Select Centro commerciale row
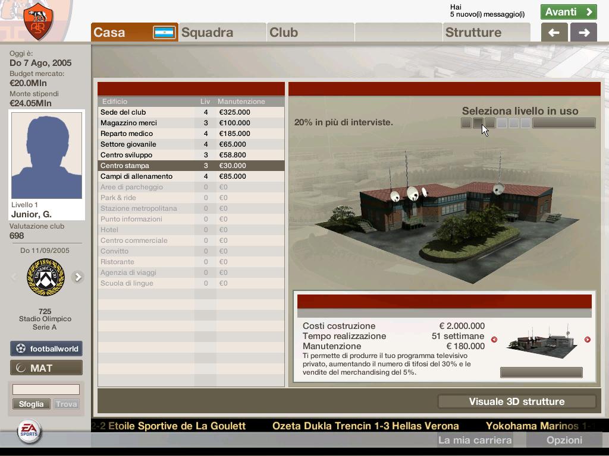This screenshot has width=609, height=456. tap(191, 240)
